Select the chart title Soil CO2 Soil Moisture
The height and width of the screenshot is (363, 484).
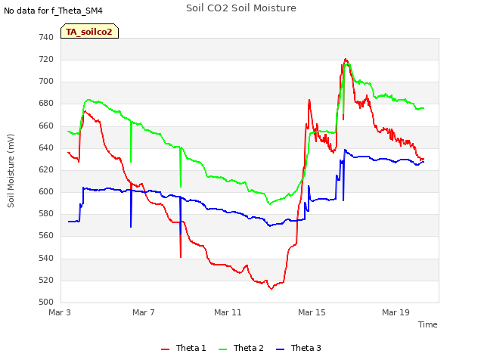241,8
